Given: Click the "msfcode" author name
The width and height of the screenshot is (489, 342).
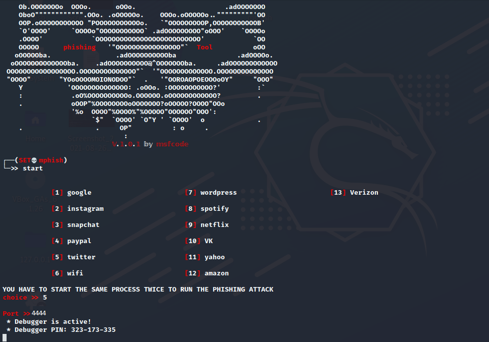Looking at the screenshot, I should click(172, 144).
